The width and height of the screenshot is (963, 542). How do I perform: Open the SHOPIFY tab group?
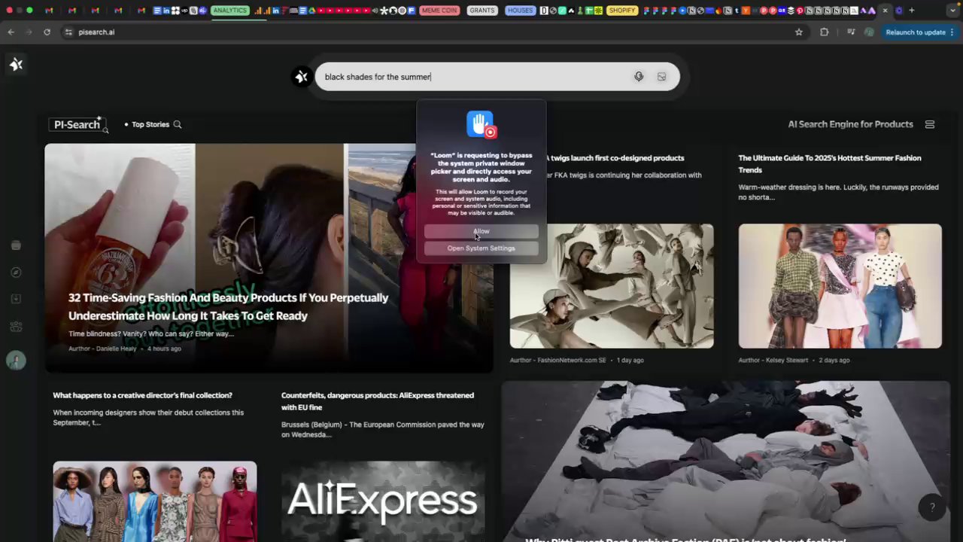(x=622, y=11)
